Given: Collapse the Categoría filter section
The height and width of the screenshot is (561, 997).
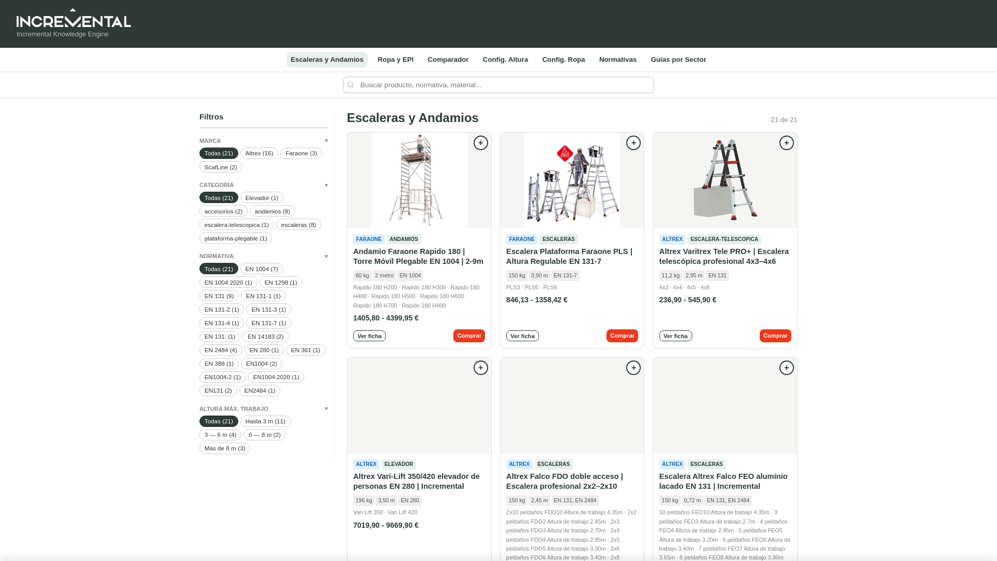Looking at the screenshot, I should click(263, 185).
